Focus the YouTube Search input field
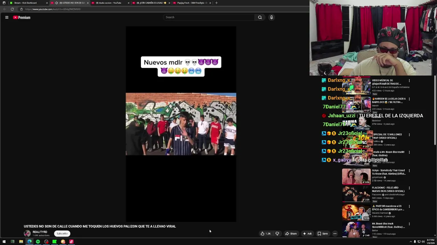The height and width of the screenshot is (245, 437). 209,17
